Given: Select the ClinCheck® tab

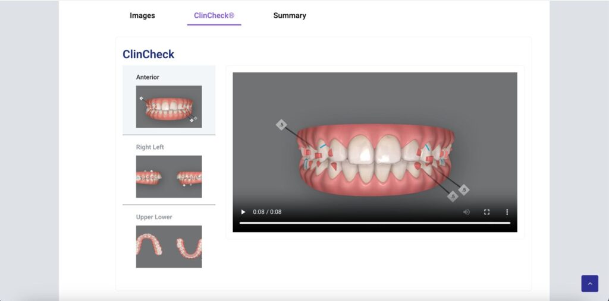Looking at the screenshot, I should 214,15.
